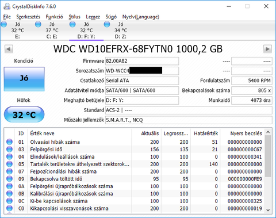Select row Tartalék területekre áthelyezett szektorok

134,164
